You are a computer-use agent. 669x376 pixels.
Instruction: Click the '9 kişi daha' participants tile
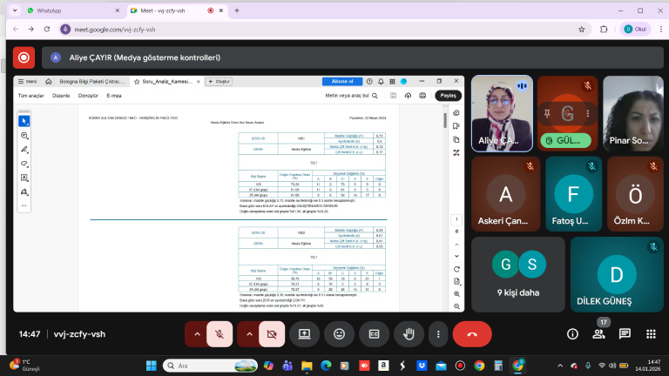click(x=517, y=274)
